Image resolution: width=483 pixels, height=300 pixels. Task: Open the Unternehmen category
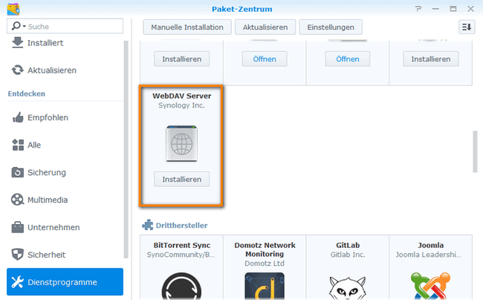click(x=54, y=227)
